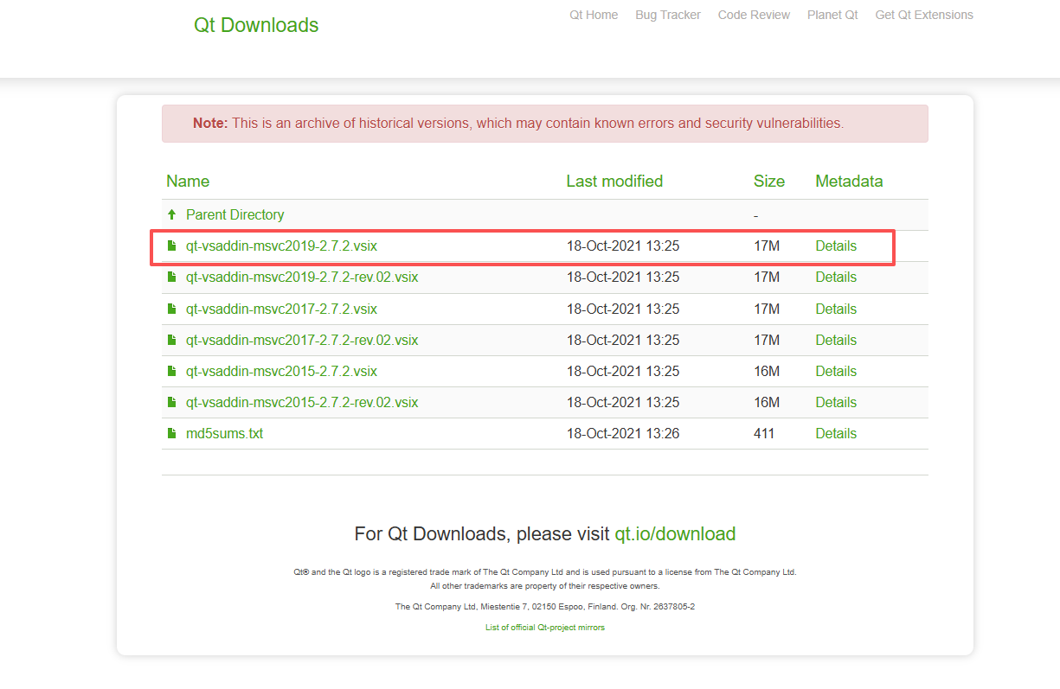Open List of official Qt-project mirrors
This screenshot has width=1060, height=689.
point(545,628)
